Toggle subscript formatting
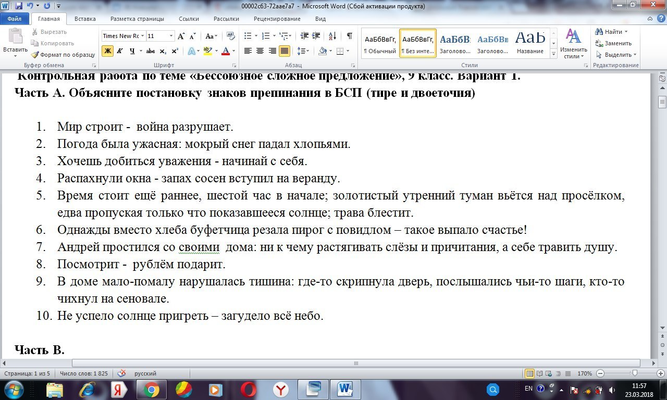Image resolution: width=667 pixels, height=400 pixels. [163, 51]
